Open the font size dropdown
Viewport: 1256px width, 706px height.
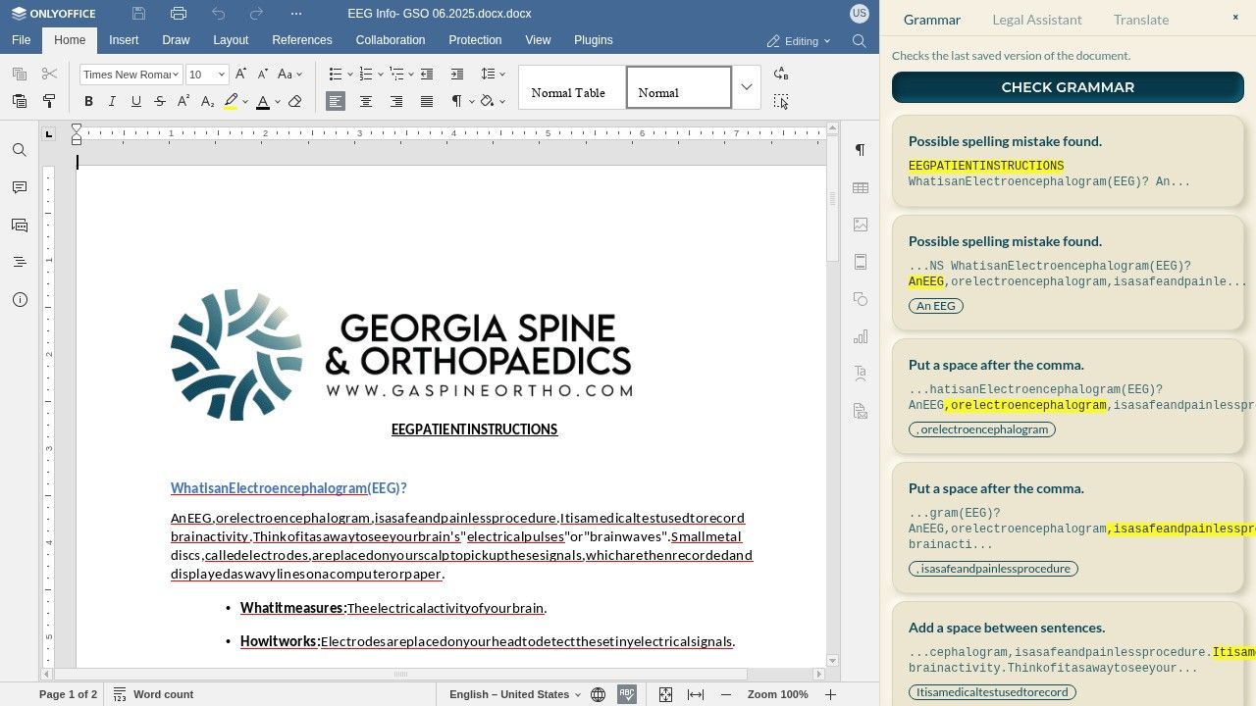[222, 75]
